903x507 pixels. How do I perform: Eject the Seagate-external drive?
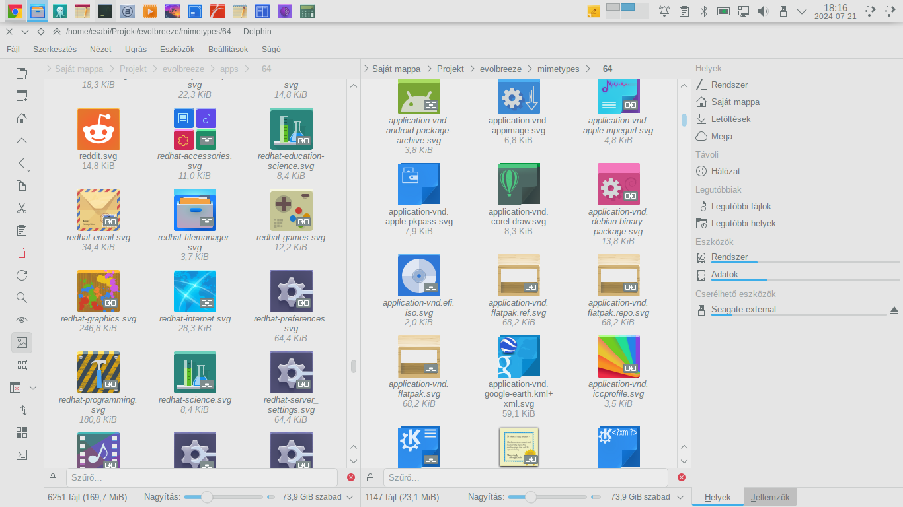[x=894, y=310]
